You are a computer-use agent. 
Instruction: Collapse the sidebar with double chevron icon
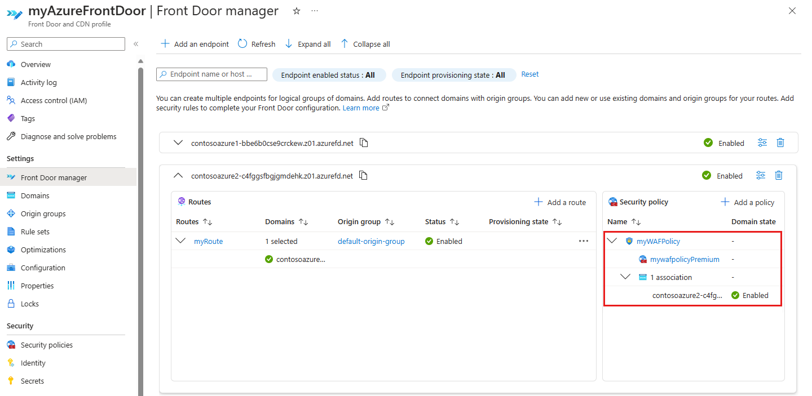tap(136, 44)
